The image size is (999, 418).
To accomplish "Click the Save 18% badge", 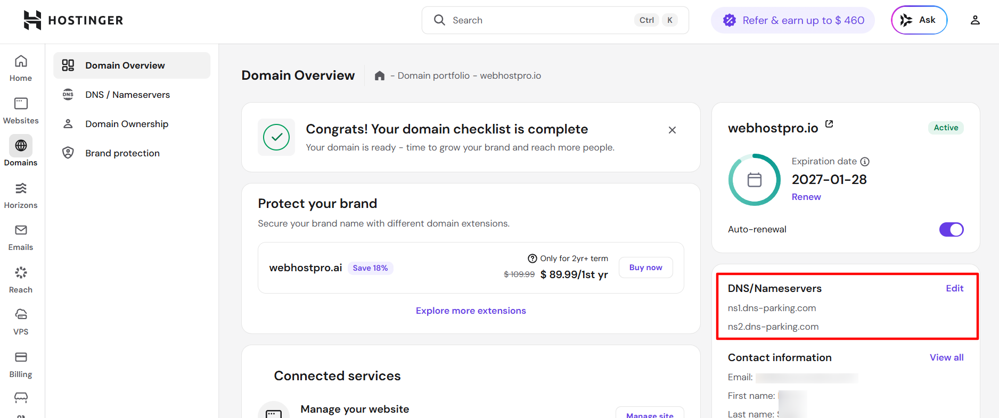I will pyautogui.click(x=370, y=268).
